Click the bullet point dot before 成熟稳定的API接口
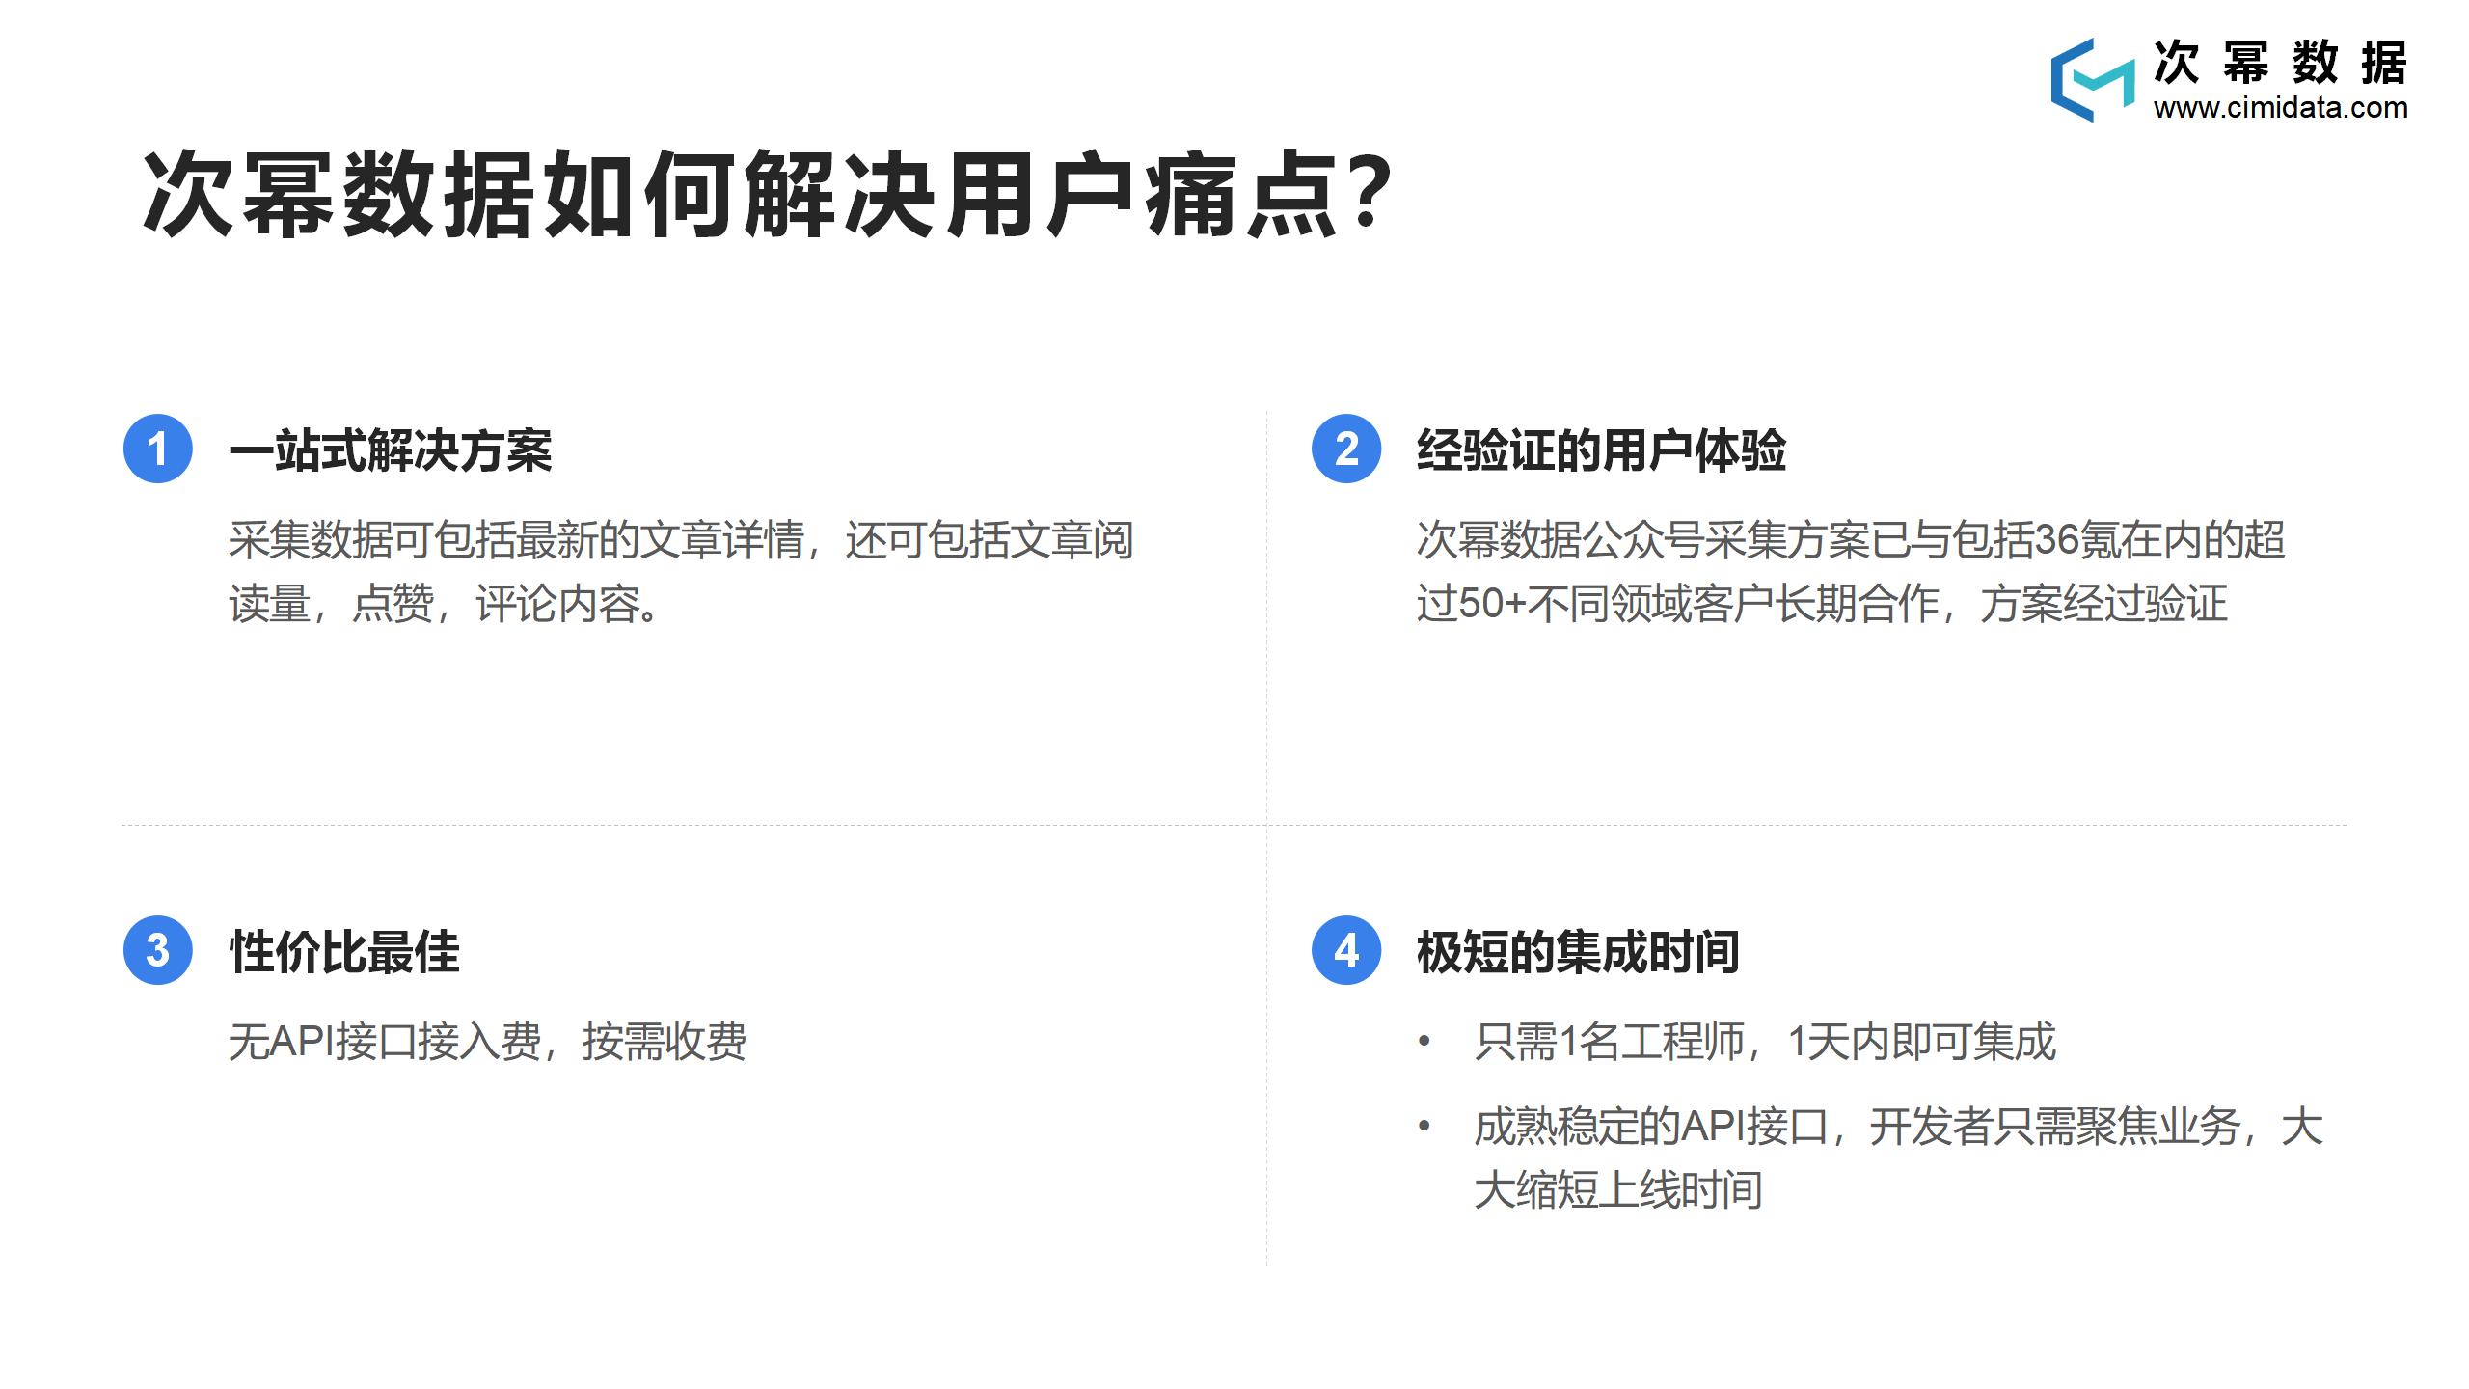 (x=1424, y=1126)
